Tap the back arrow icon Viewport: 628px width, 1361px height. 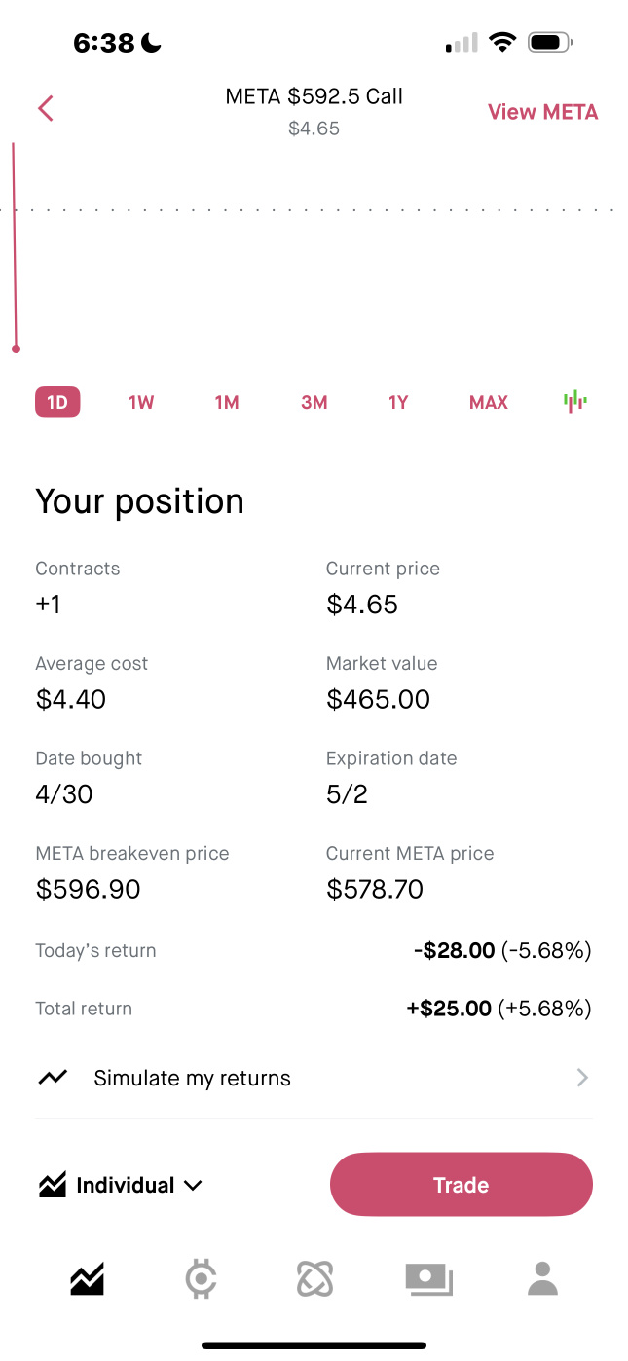tap(45, 108)
